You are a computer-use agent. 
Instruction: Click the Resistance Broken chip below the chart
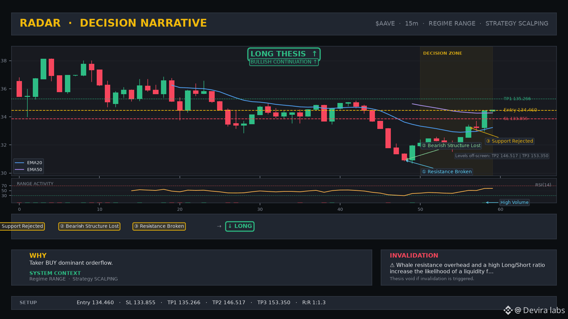click(x=159, y=226)
